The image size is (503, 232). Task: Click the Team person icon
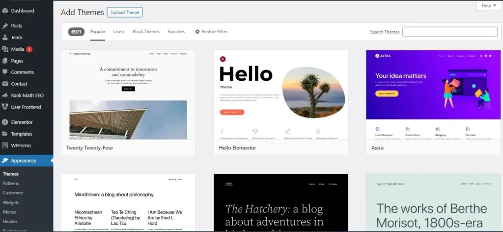point(5,37)
